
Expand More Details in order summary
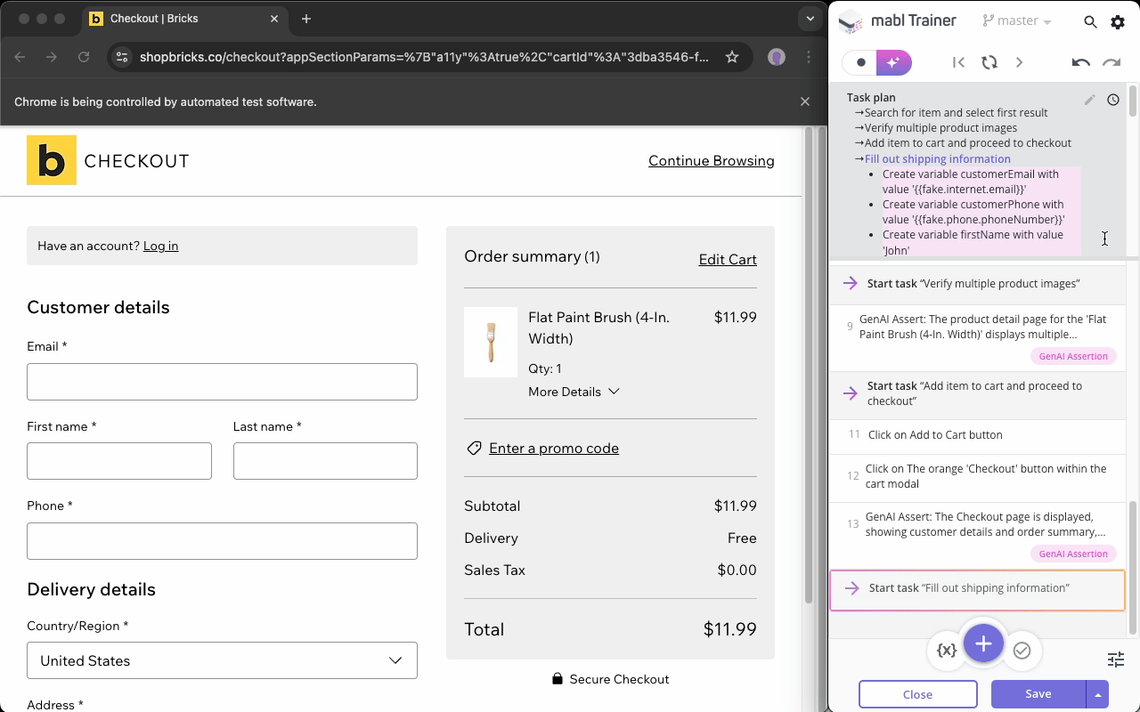(x=573, y=392)
